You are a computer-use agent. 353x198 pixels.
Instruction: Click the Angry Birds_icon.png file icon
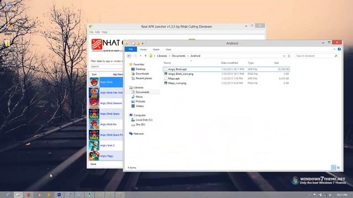pos(165,74)
